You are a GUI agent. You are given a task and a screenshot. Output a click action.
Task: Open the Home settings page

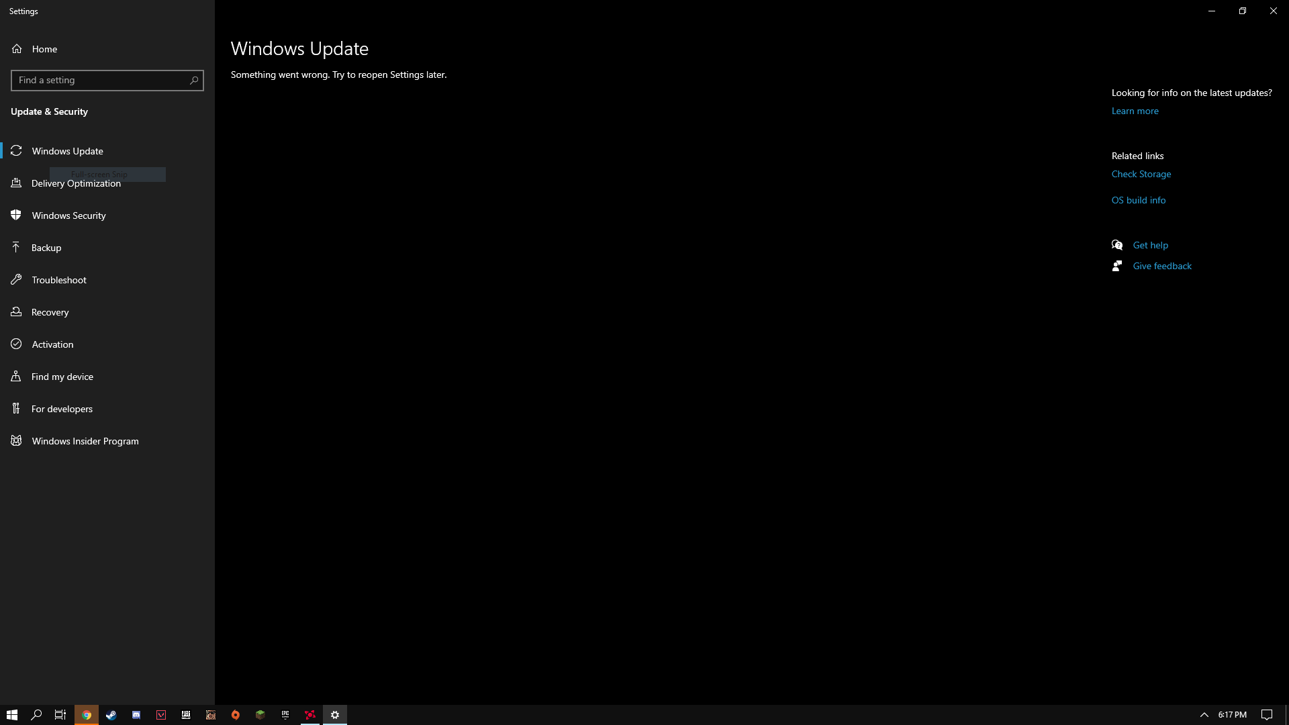tap(107, 49)
